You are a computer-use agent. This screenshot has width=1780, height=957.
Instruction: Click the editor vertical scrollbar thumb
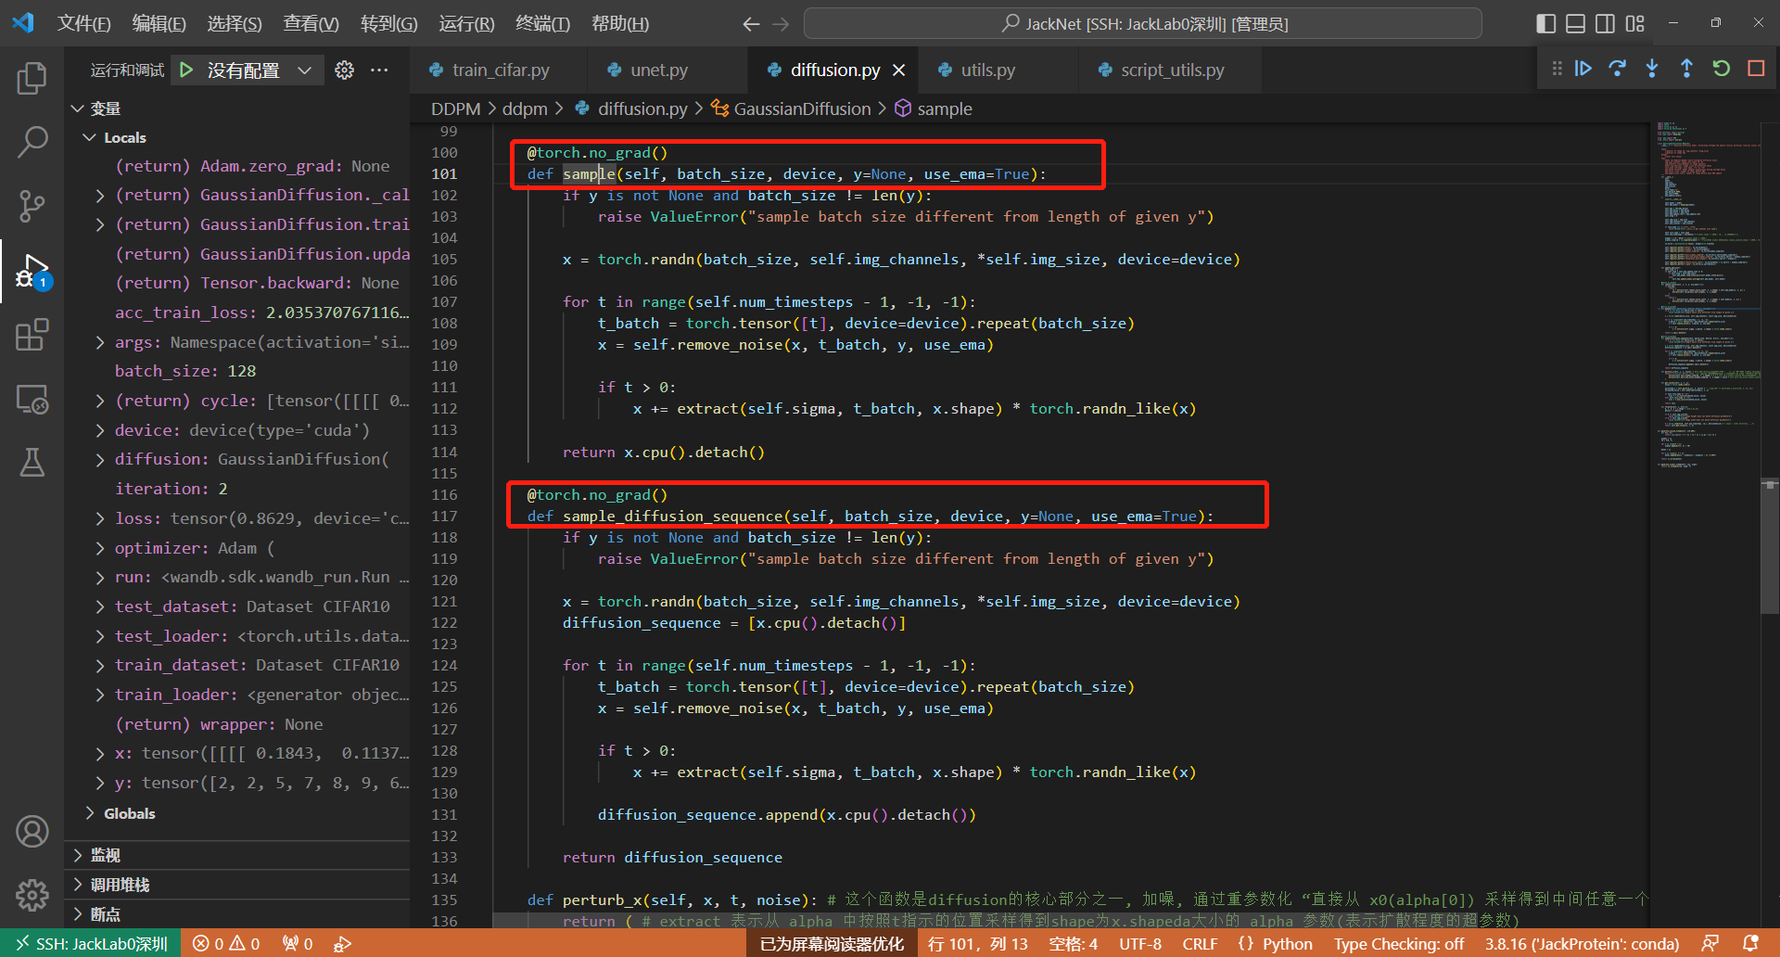click(x=1770, y=546)
